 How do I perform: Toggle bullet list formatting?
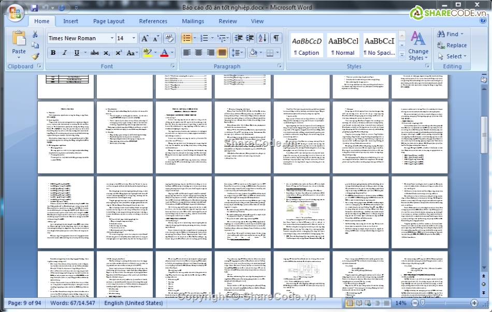click(186, 38)
